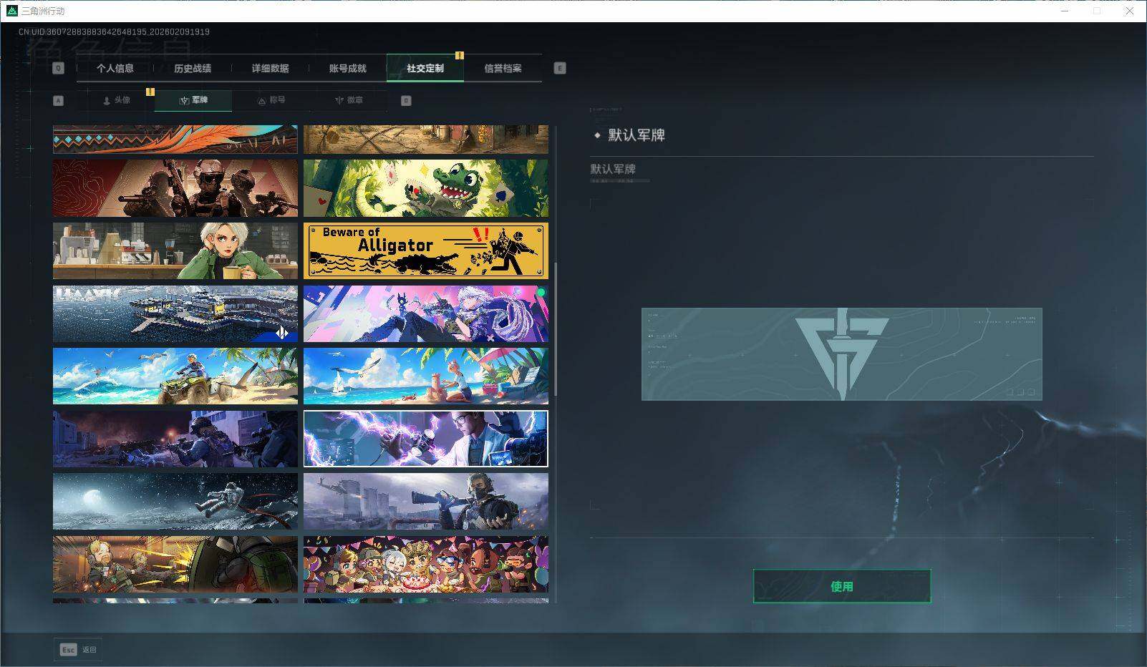
Task: Click the 使用 button
Action: point(842,586)
